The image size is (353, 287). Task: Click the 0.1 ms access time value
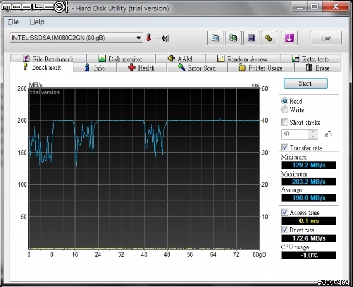[x=309, y=221]
